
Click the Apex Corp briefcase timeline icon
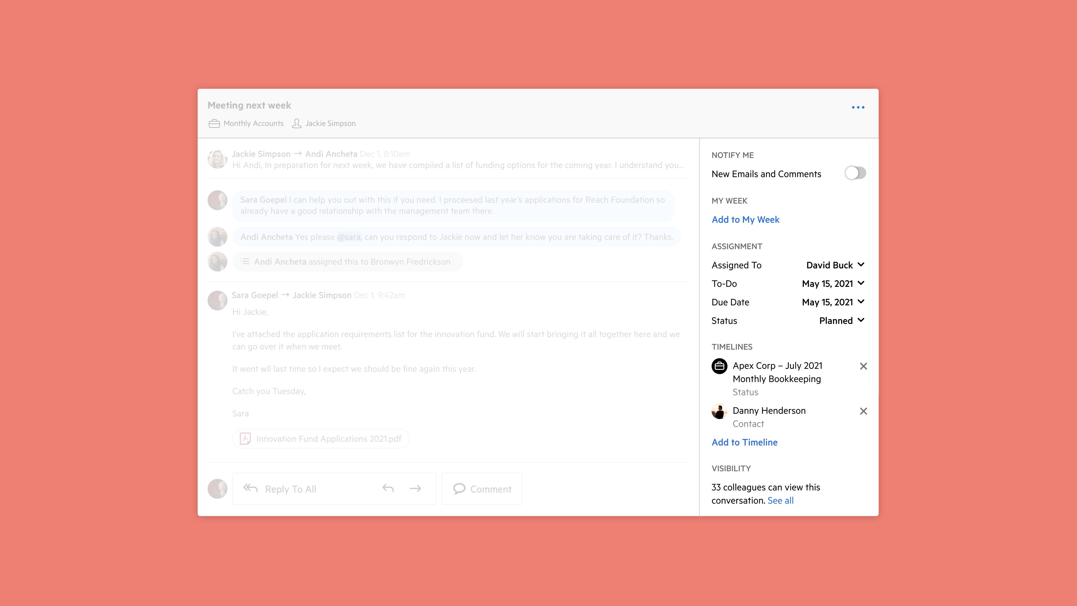pos(719,366)
